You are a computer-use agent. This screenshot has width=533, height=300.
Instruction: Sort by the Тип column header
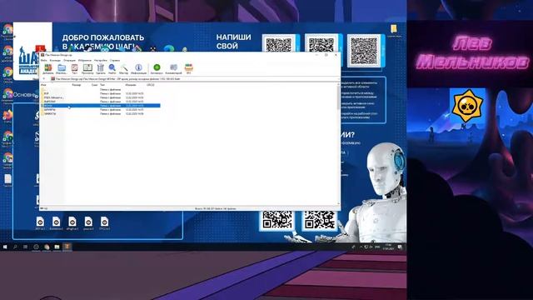pos(102,85)
